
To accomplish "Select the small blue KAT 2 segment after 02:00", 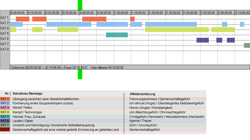I will [225, 24].
